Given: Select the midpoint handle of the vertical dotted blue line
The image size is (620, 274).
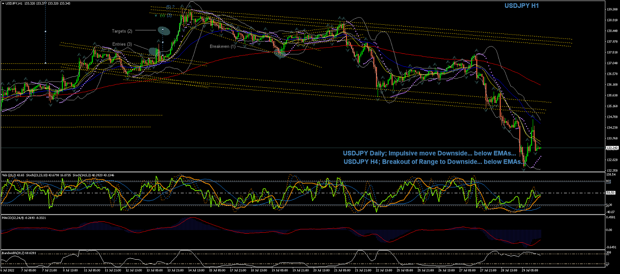Looking at the screenshot, I should pos(46,32).
